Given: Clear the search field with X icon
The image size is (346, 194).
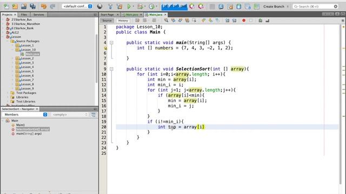Looking at the screenshot, I should point(336,6).
